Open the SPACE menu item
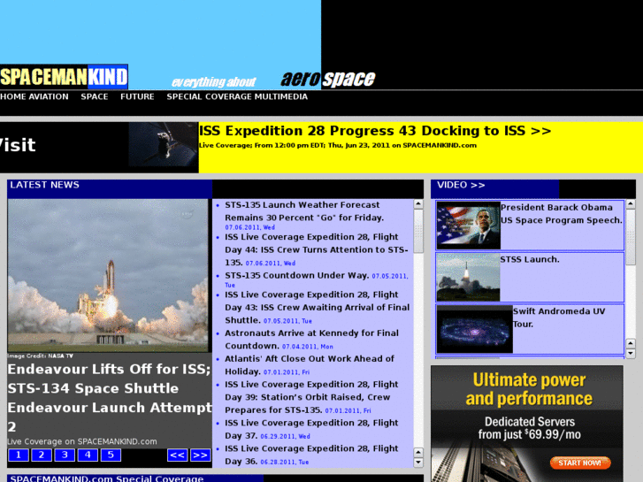Image resolution: width=643 pixels, height=482 pixels. point(95,96)
